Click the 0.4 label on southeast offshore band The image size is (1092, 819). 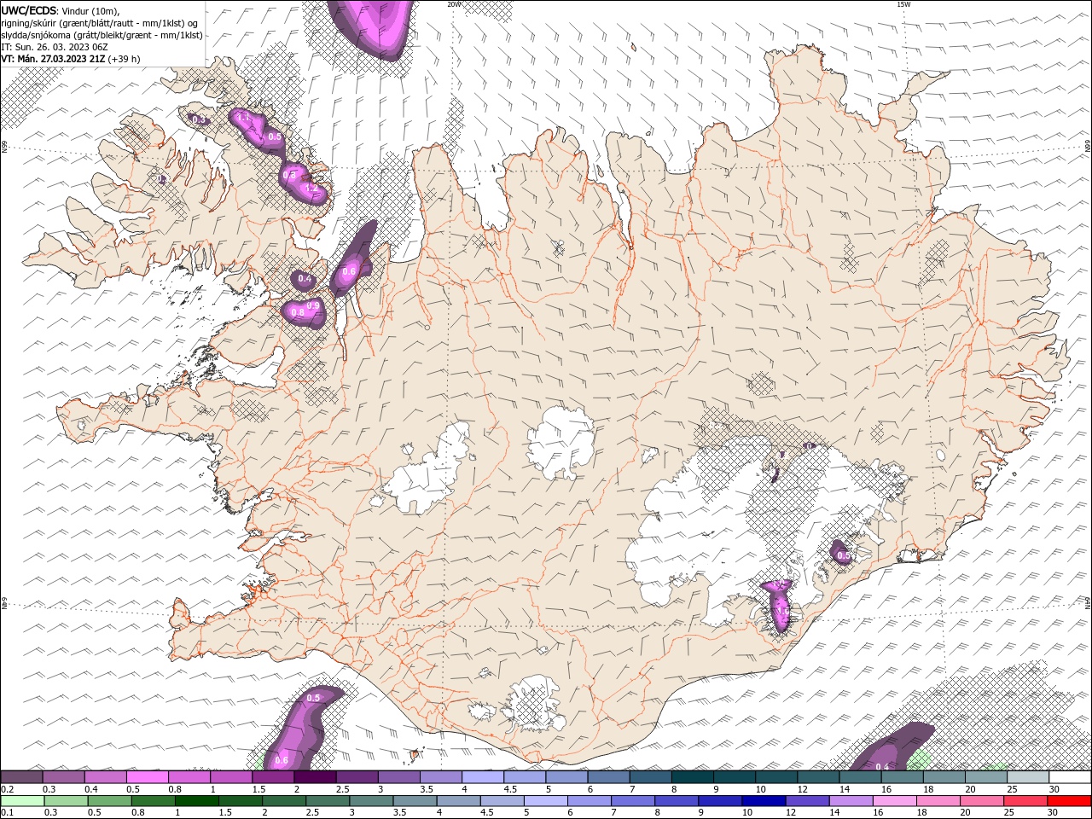pos(882,766)
